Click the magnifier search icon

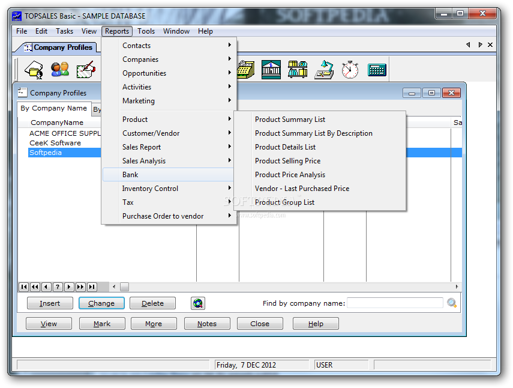(x=452, y=303)
